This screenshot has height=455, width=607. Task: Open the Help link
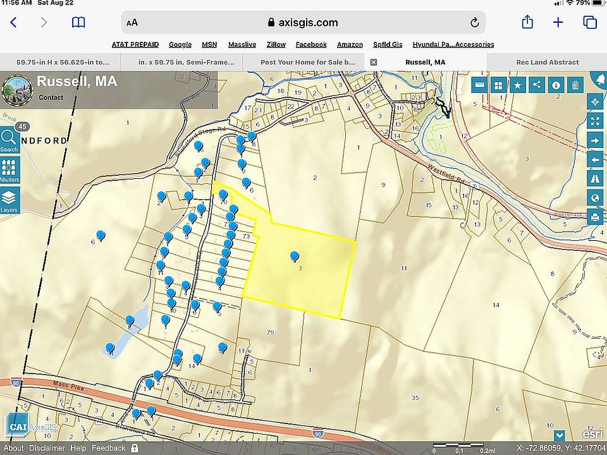[78, 448]
